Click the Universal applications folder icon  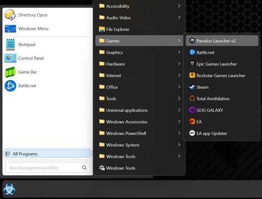(102, 110)
